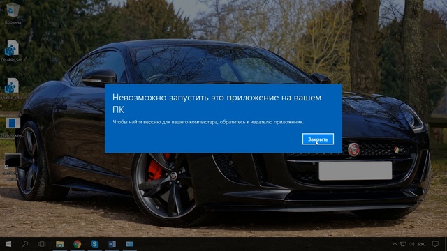Screen dimensions: 447x251
Task: Open File Explorer from the taskbar
Action: click(59, 244)
